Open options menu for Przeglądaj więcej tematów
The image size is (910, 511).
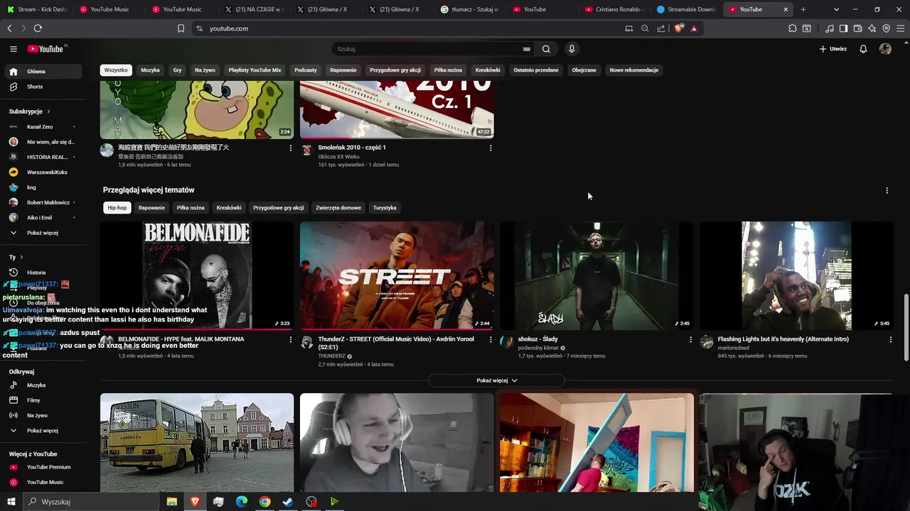click(x=887, y=190)
